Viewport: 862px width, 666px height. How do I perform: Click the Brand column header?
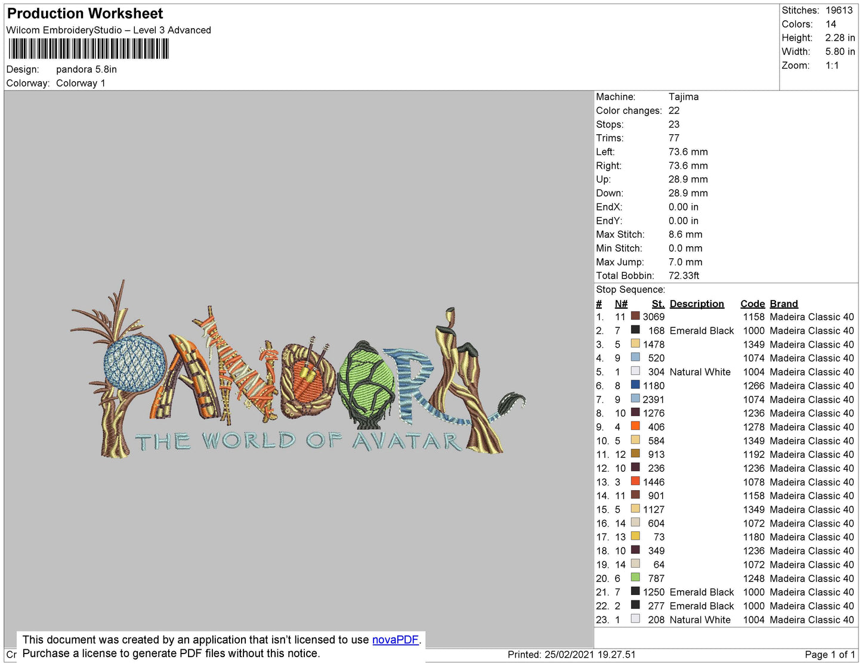(784, 303)
